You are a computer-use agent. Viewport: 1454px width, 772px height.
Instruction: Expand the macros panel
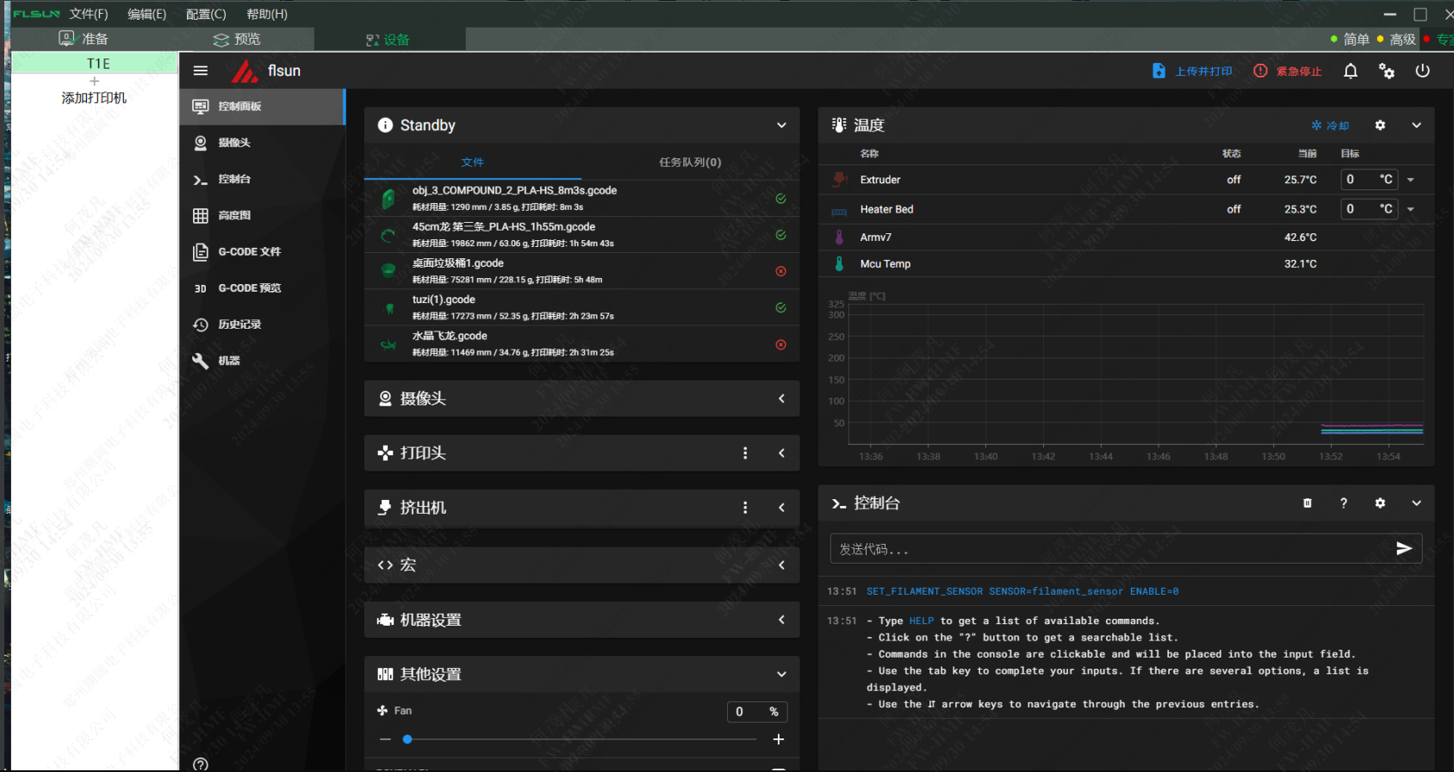point(781,565)
